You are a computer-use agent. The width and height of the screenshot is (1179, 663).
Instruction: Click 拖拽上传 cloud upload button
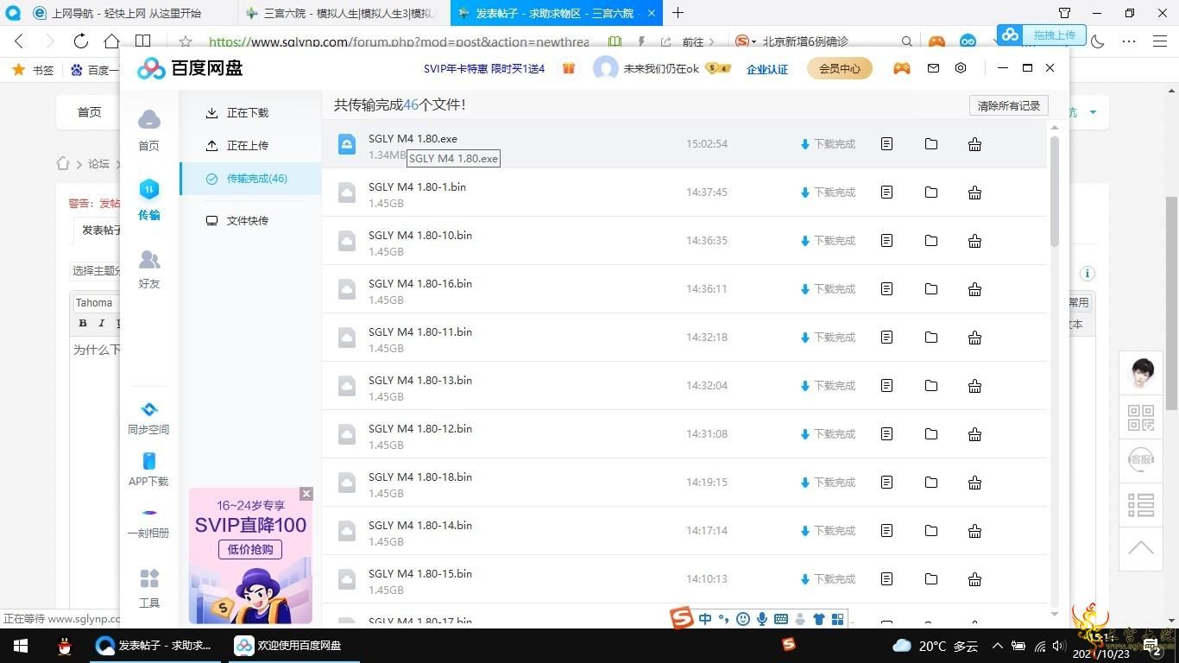(1042, 35)
